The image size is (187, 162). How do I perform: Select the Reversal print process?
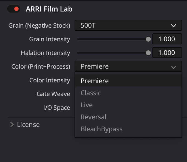point(93,117)
